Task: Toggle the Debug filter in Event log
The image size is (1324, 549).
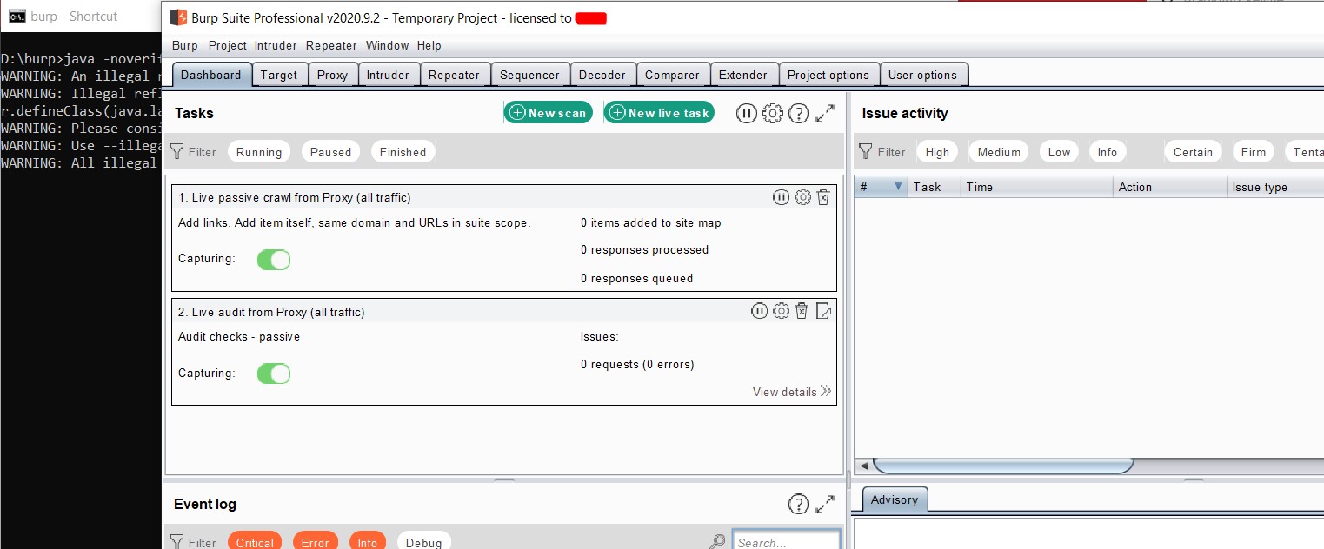Action: (423, 540)
